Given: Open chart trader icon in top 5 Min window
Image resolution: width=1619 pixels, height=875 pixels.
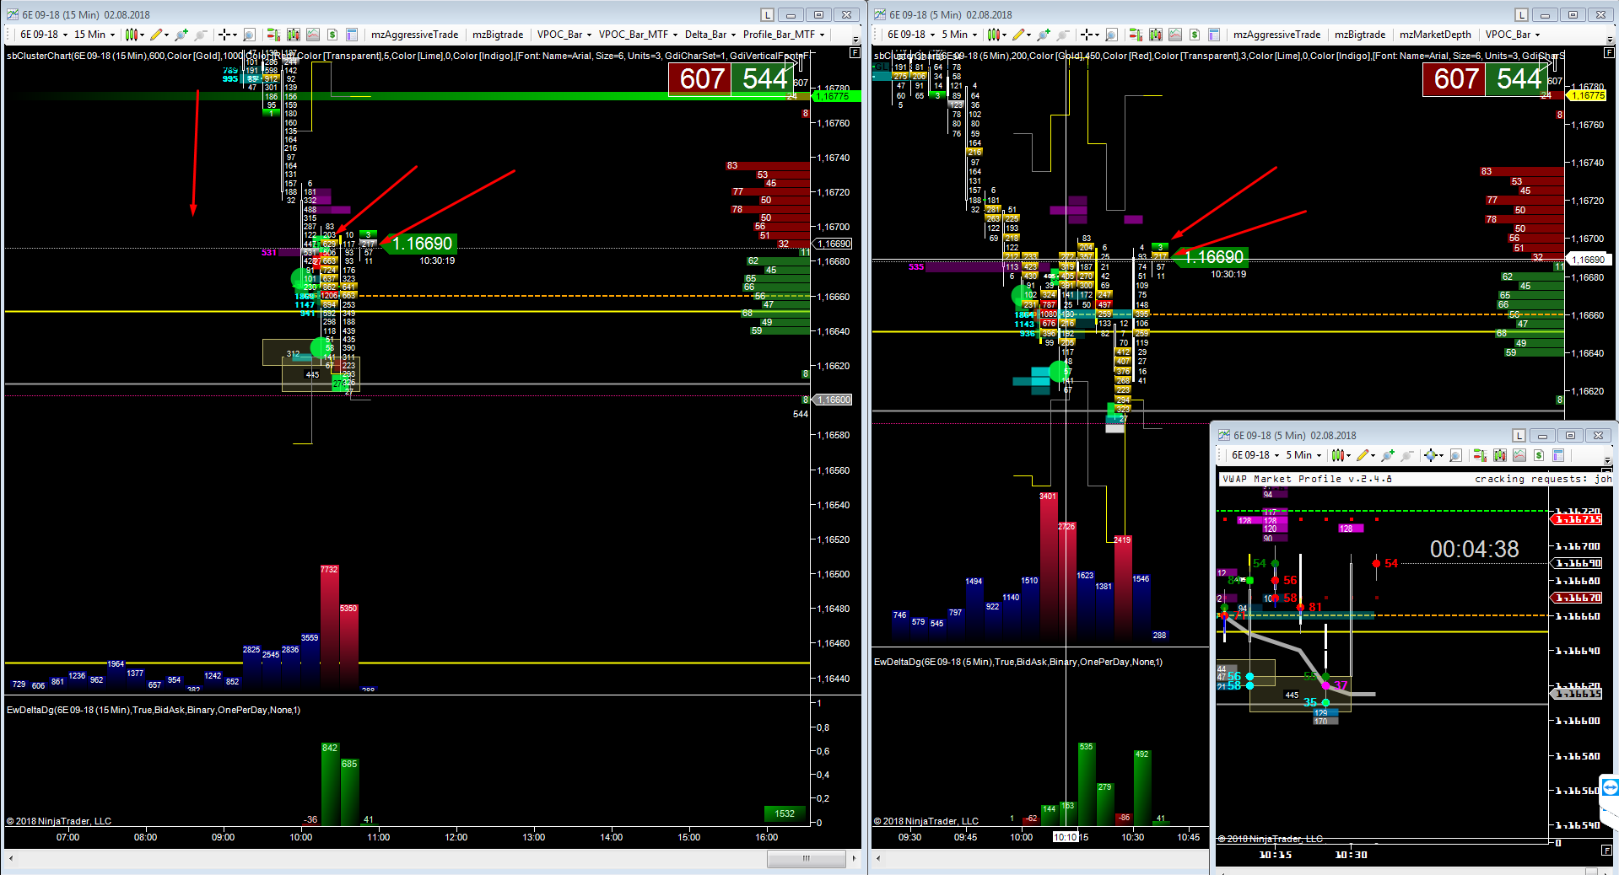Looking at the screenshot, I should (x=1136, y=35).
